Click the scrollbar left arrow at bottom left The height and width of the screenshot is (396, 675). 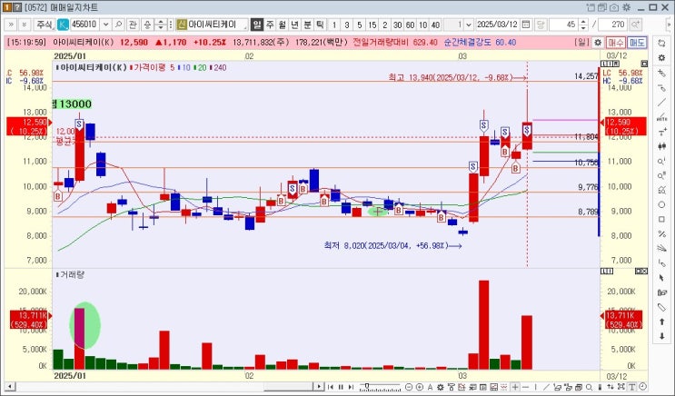coord(9,387)
